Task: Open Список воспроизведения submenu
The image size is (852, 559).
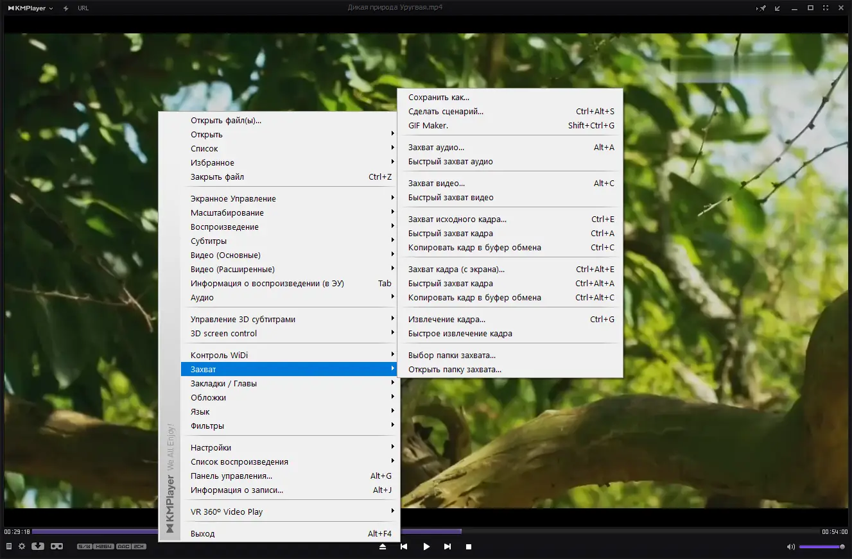Action: [x=288, y=462]
